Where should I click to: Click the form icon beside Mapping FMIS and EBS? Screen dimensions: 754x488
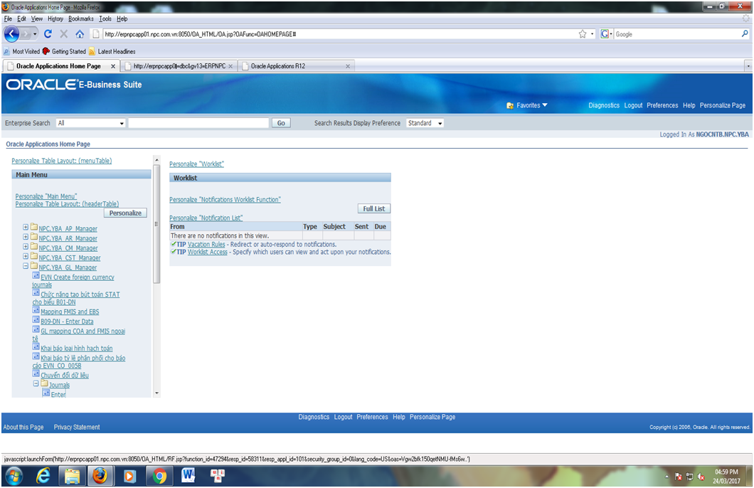coord(36,311)
